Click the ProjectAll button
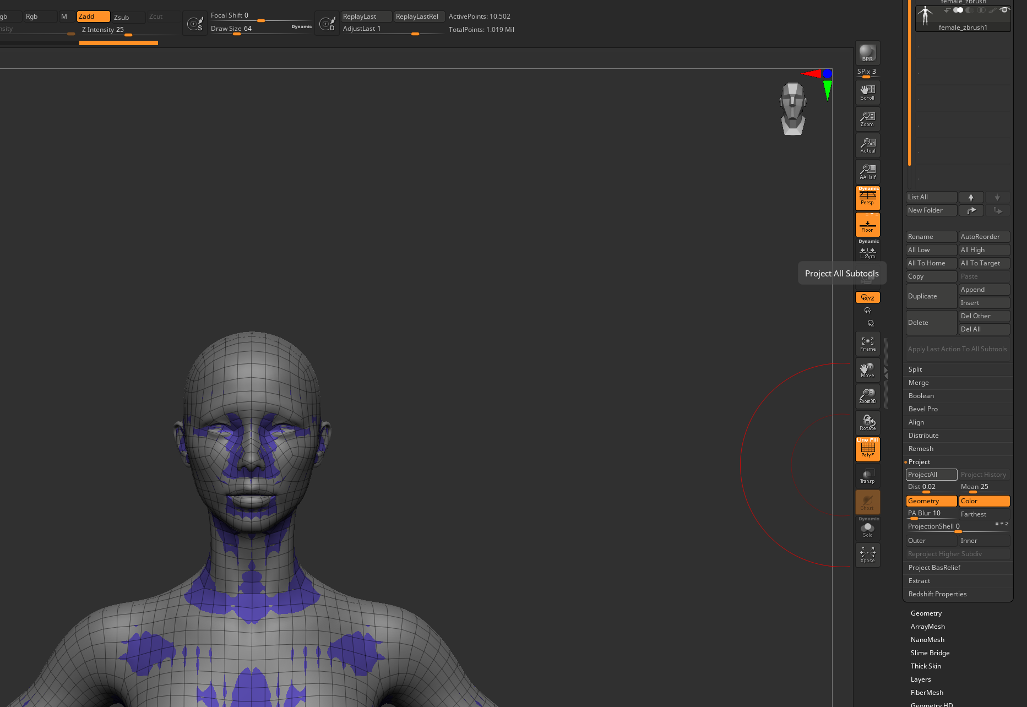 [931, 475]
